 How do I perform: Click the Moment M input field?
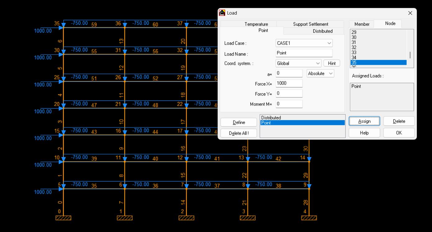point(289,104)
